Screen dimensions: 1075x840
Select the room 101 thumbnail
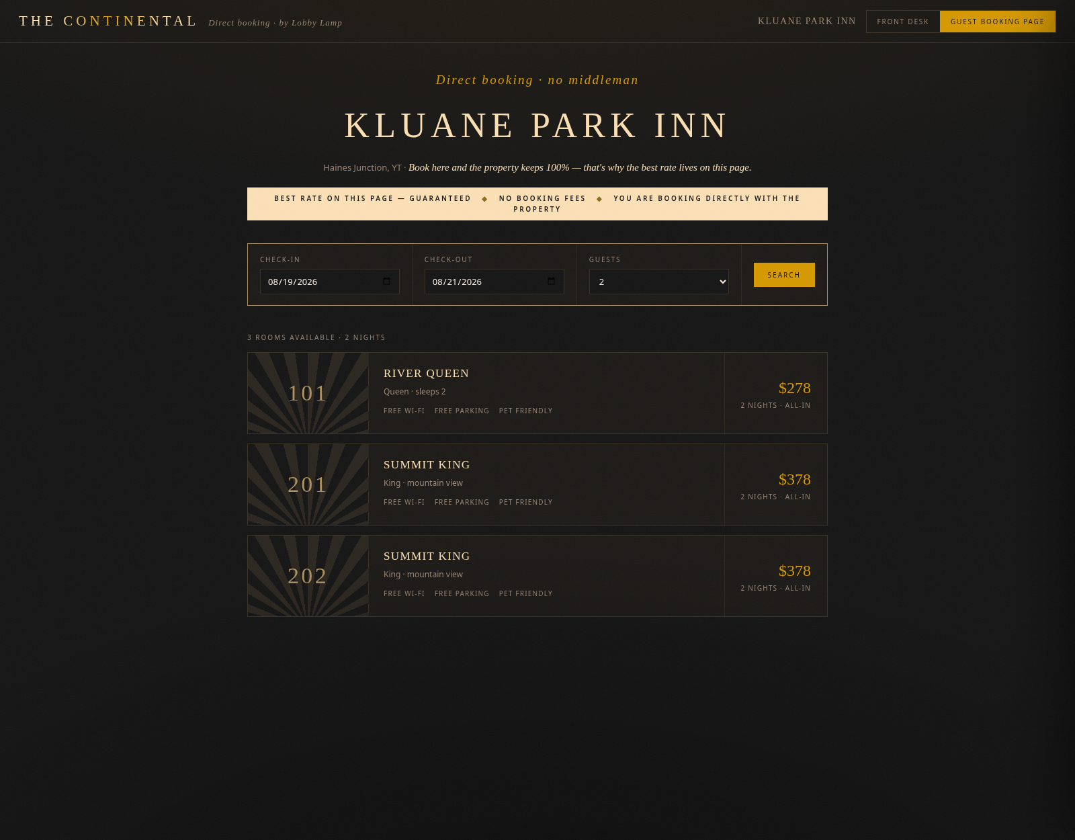pos(308,393)
